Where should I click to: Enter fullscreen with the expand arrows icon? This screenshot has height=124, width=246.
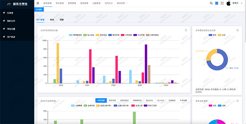click(222, 3)
